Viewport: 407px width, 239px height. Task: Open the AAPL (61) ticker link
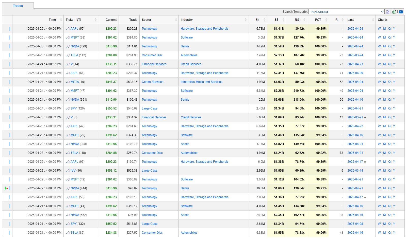[x=74, y=73]
